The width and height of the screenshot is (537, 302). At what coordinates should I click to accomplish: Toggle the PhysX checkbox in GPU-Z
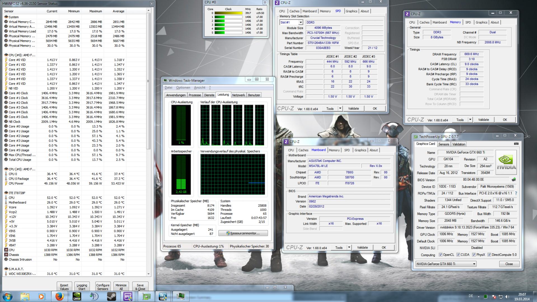[x=474, y=255]
